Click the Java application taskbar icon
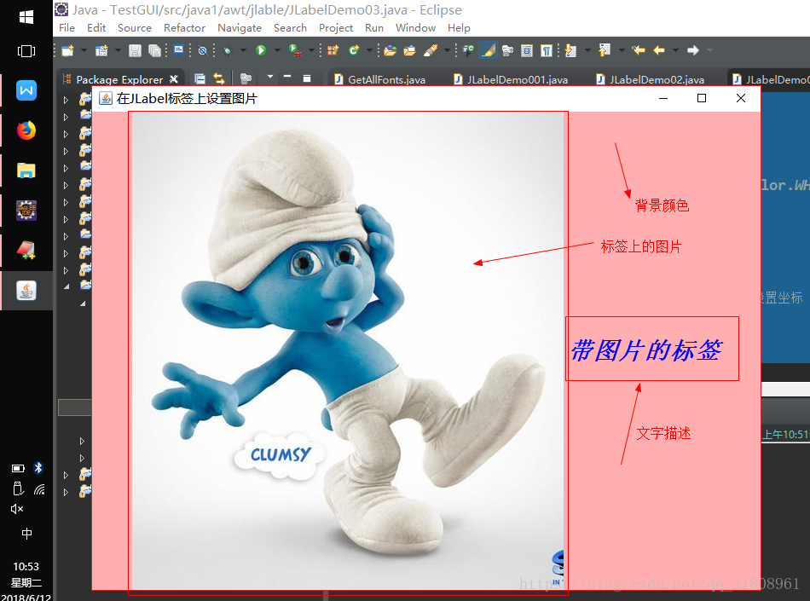Viewport: 810px width, 601px height. 26,291
